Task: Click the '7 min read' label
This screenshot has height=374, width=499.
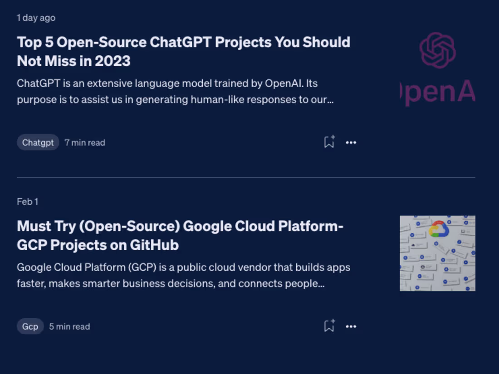Action: coord(85,142)
